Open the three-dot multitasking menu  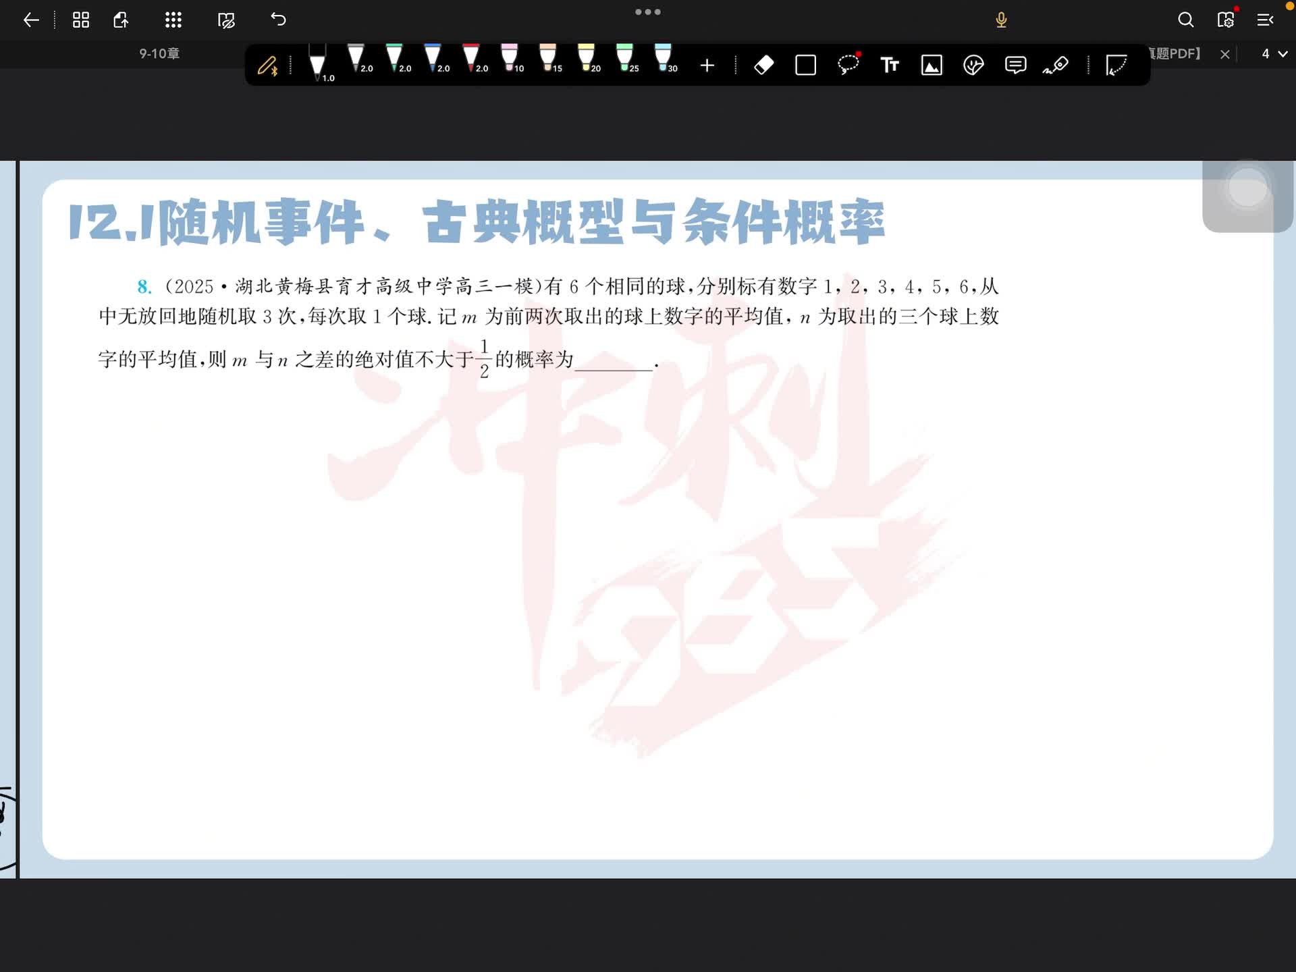click(647, 12)
